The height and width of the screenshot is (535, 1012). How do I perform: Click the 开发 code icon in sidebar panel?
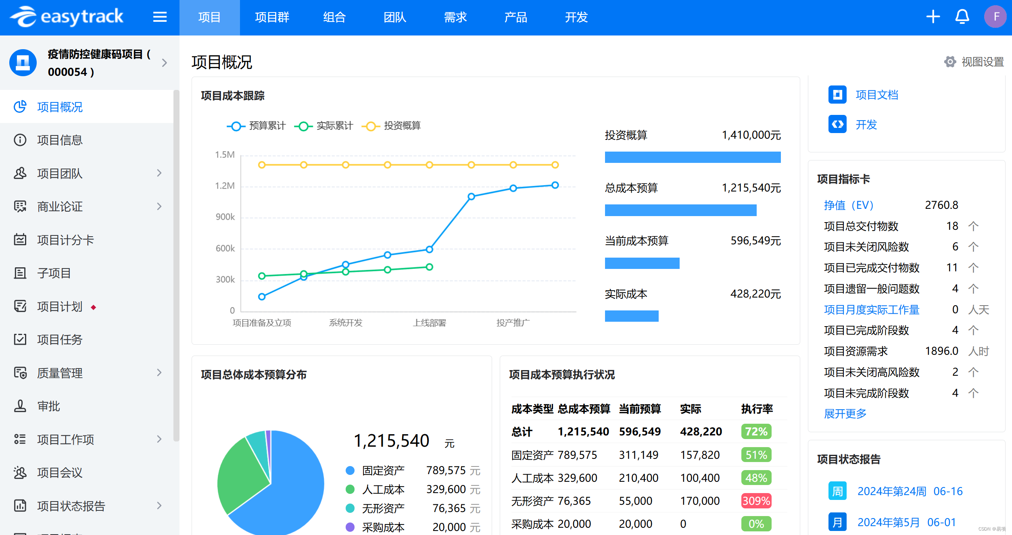click(x=837, y=124)
